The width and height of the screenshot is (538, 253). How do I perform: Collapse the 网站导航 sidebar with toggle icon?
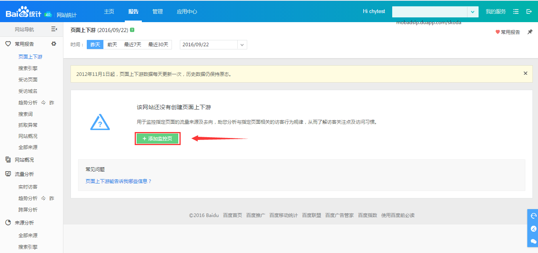tap(54, 29)
